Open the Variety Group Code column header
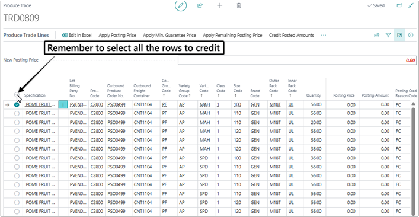The width and height of the screenshot is (419, 217). tap(184, 91)
